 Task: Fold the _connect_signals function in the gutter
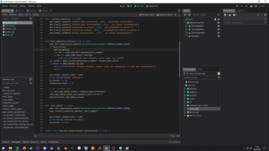(x=44, y=19)
